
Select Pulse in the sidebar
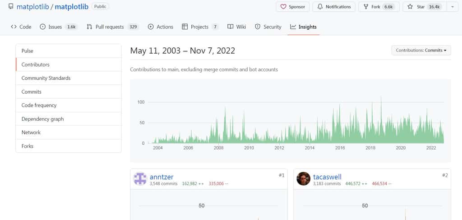[x=69, y=51]
